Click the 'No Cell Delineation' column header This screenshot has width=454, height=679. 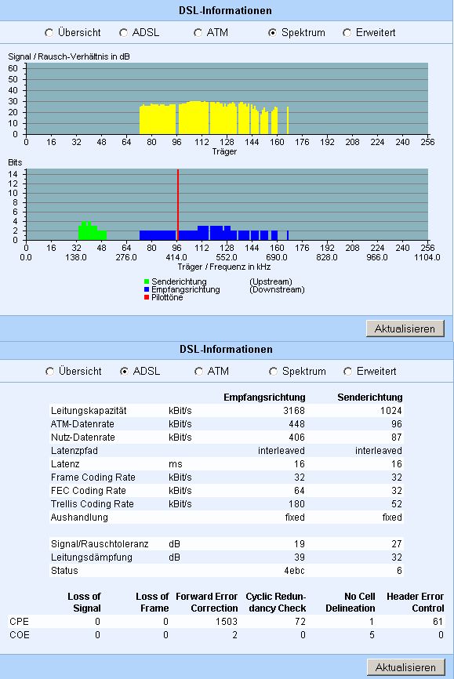coord(350,602)
